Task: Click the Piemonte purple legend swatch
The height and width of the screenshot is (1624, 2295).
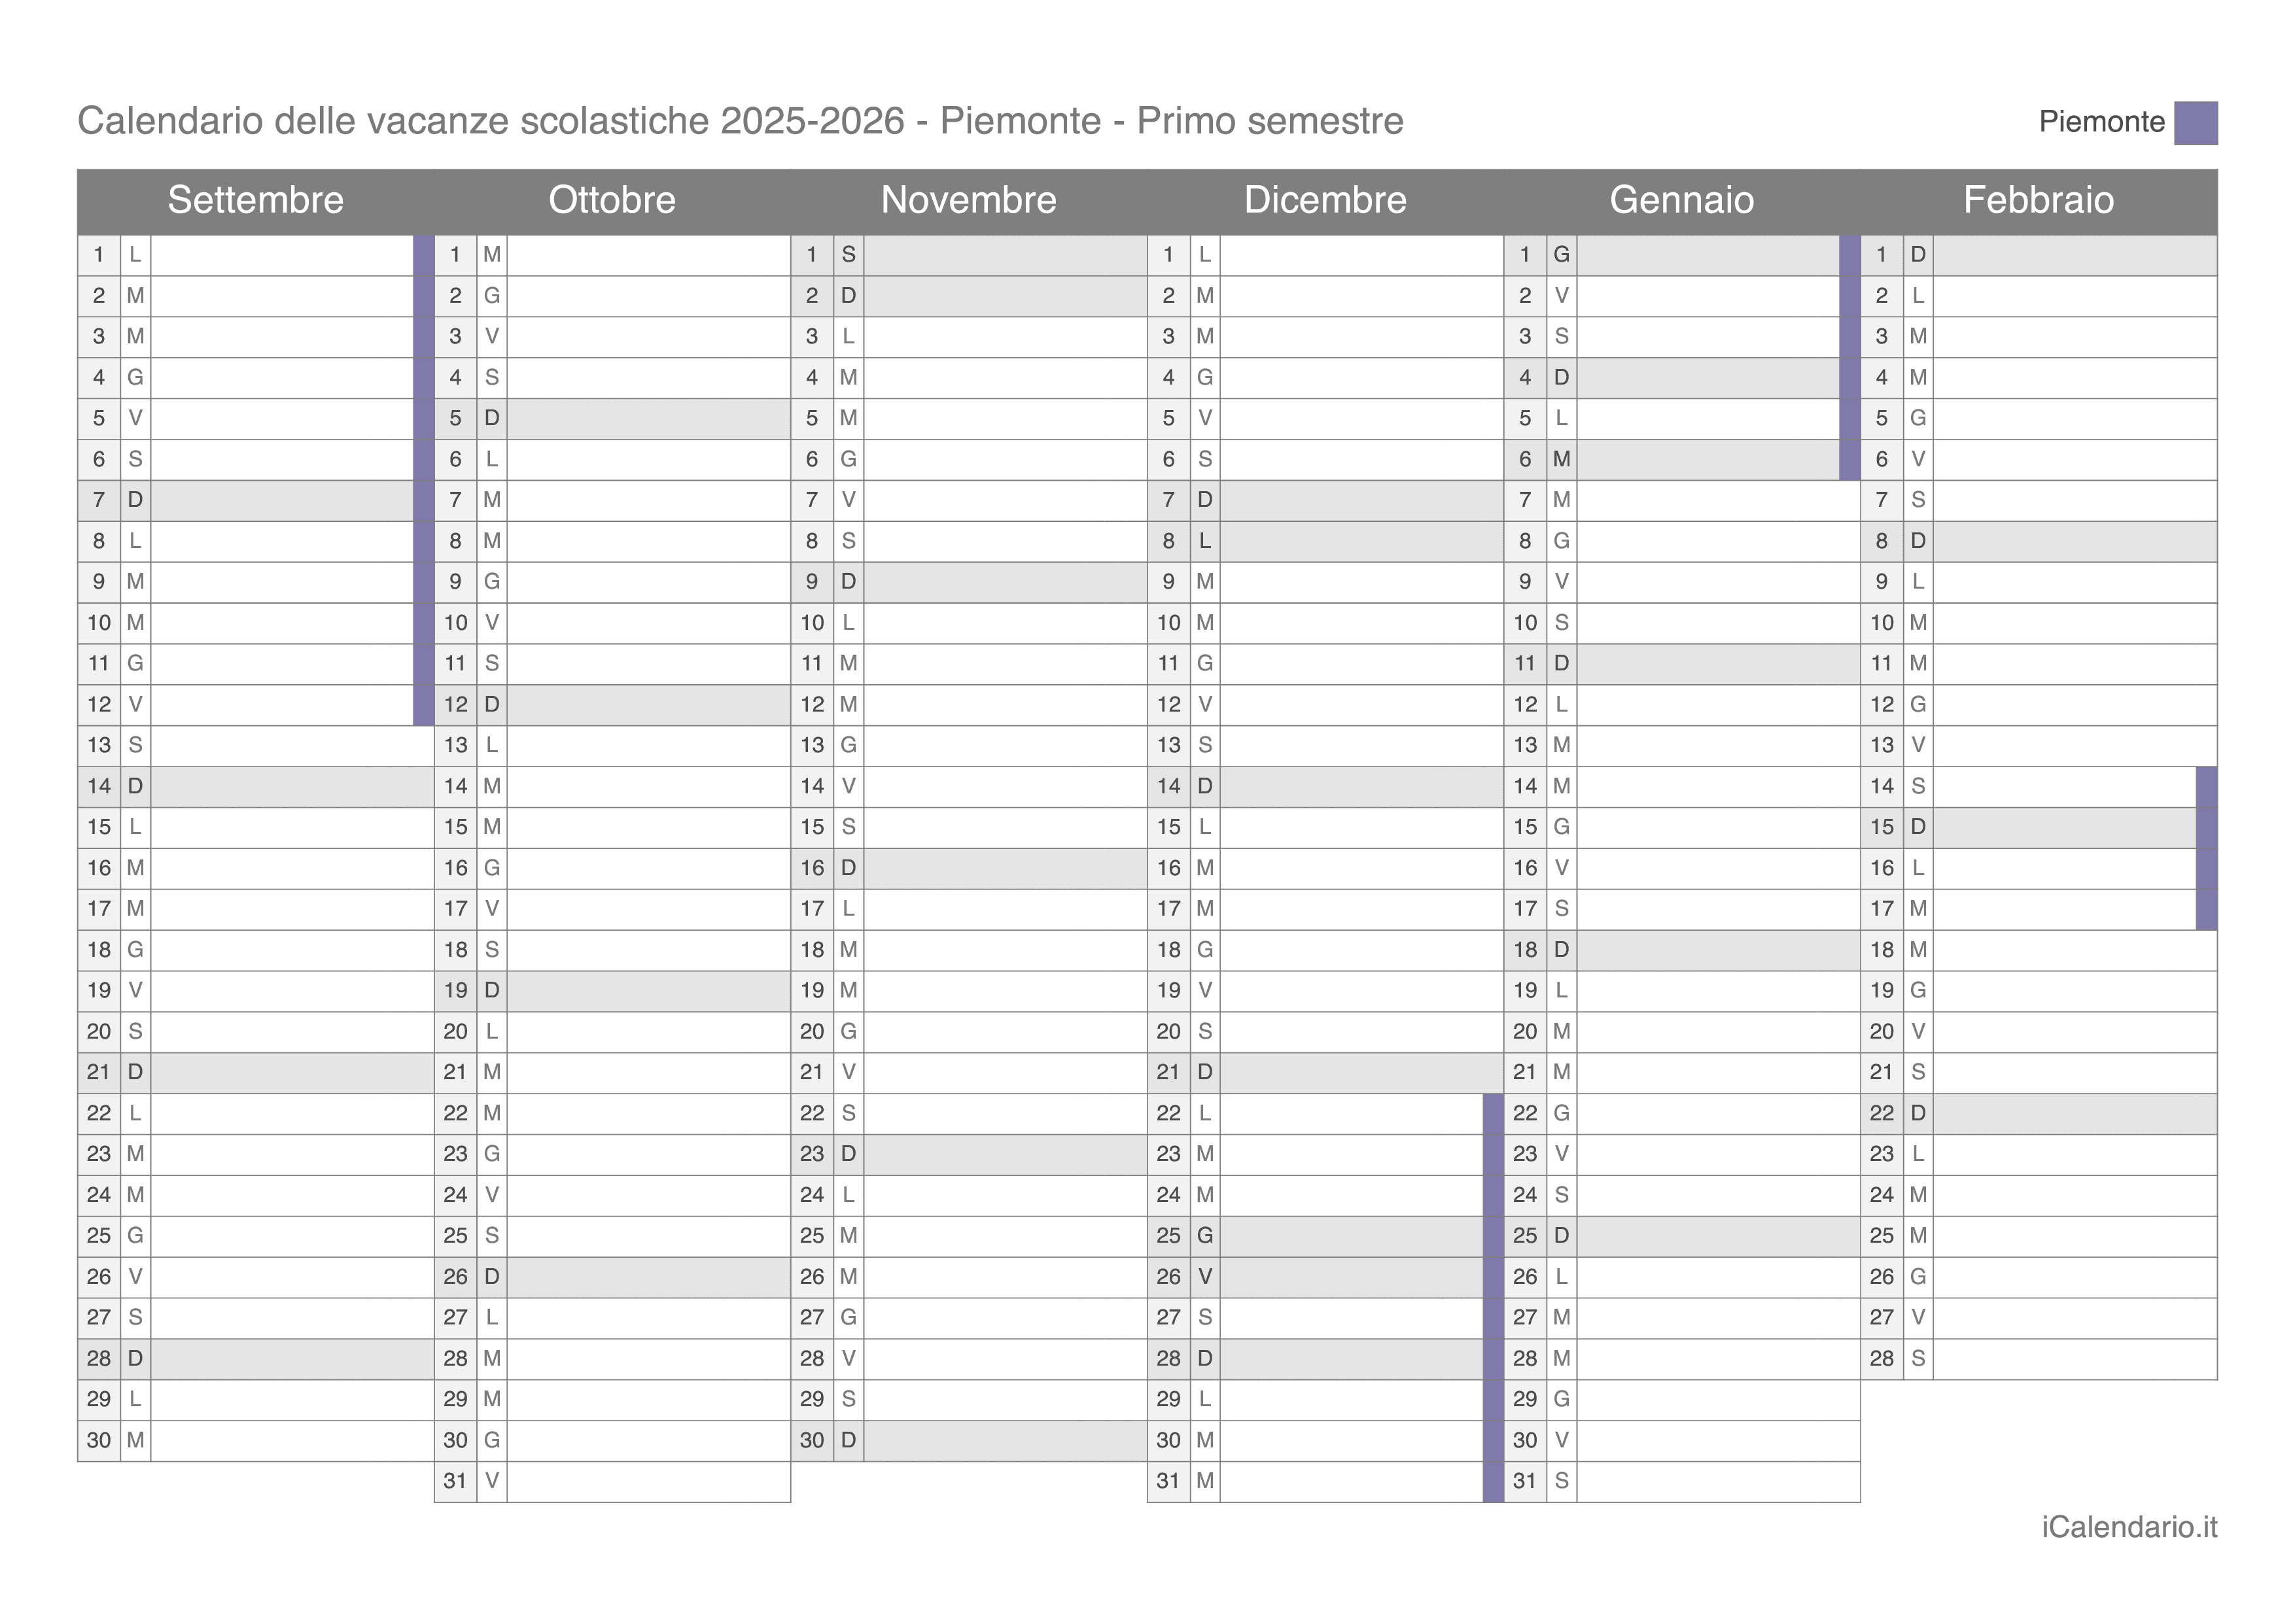Action: pyautogui.click(x=2195, y=123)
